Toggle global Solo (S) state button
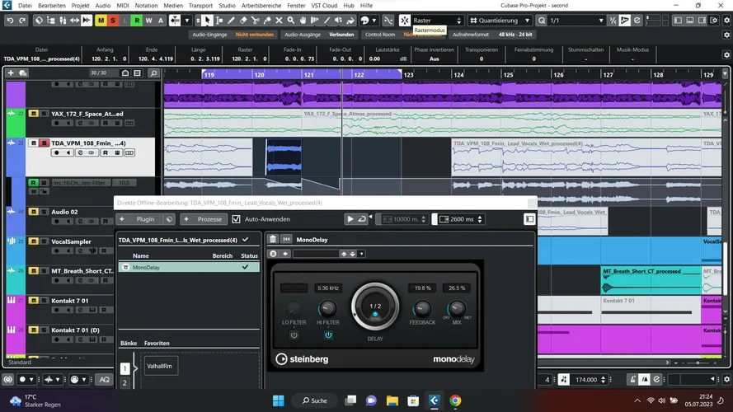The height and width of the screenshot is (412, 733). click(x=113, y=21)
